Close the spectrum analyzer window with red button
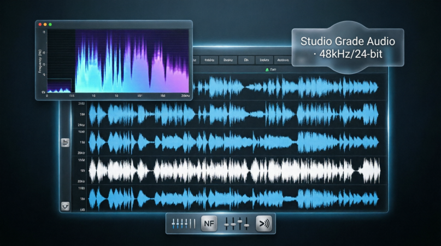Screen dimensions: 441x246 pos(40,25)
